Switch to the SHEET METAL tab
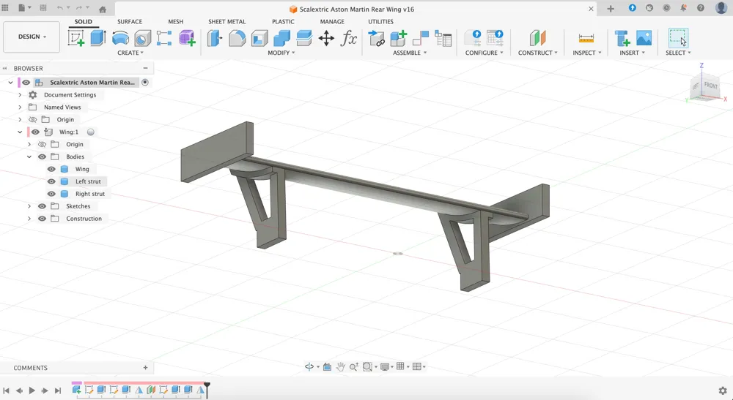The width and height of the screenshot is (733, 400). tap(226, 21)
